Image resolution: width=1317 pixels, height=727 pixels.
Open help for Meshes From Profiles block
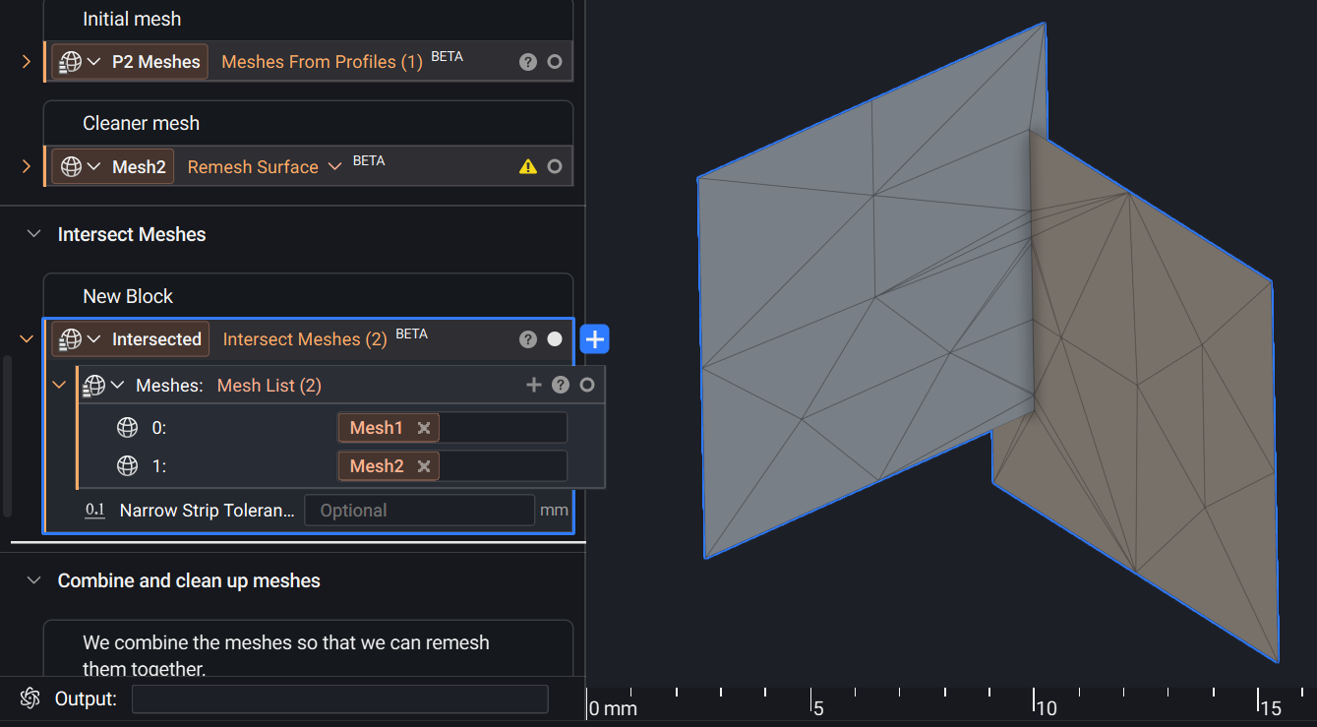[528, 62]
